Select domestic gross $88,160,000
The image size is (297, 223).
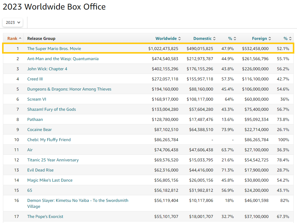pos(201,89)
